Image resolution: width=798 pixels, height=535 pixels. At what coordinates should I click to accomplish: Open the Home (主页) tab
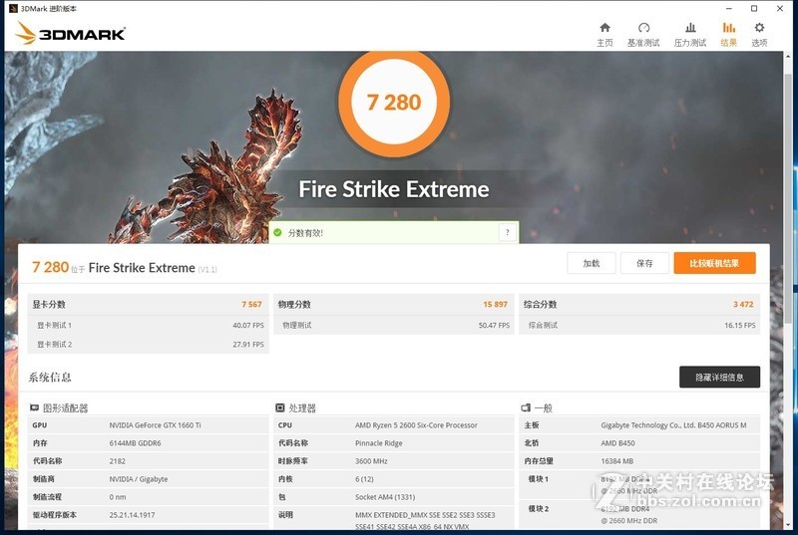[604, 34]
